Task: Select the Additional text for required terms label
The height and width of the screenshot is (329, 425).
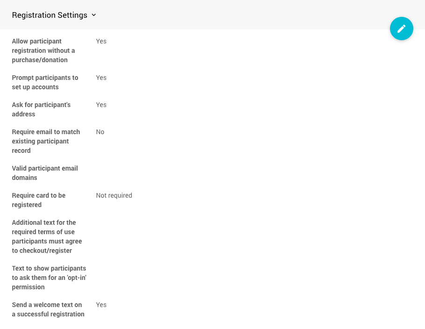Action: click(47, 236)
